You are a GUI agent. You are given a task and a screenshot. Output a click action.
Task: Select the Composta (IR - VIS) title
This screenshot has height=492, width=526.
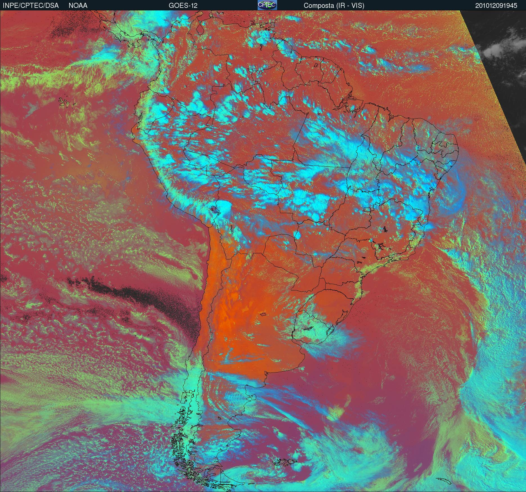pyautogui.click(x=334, y=6)
